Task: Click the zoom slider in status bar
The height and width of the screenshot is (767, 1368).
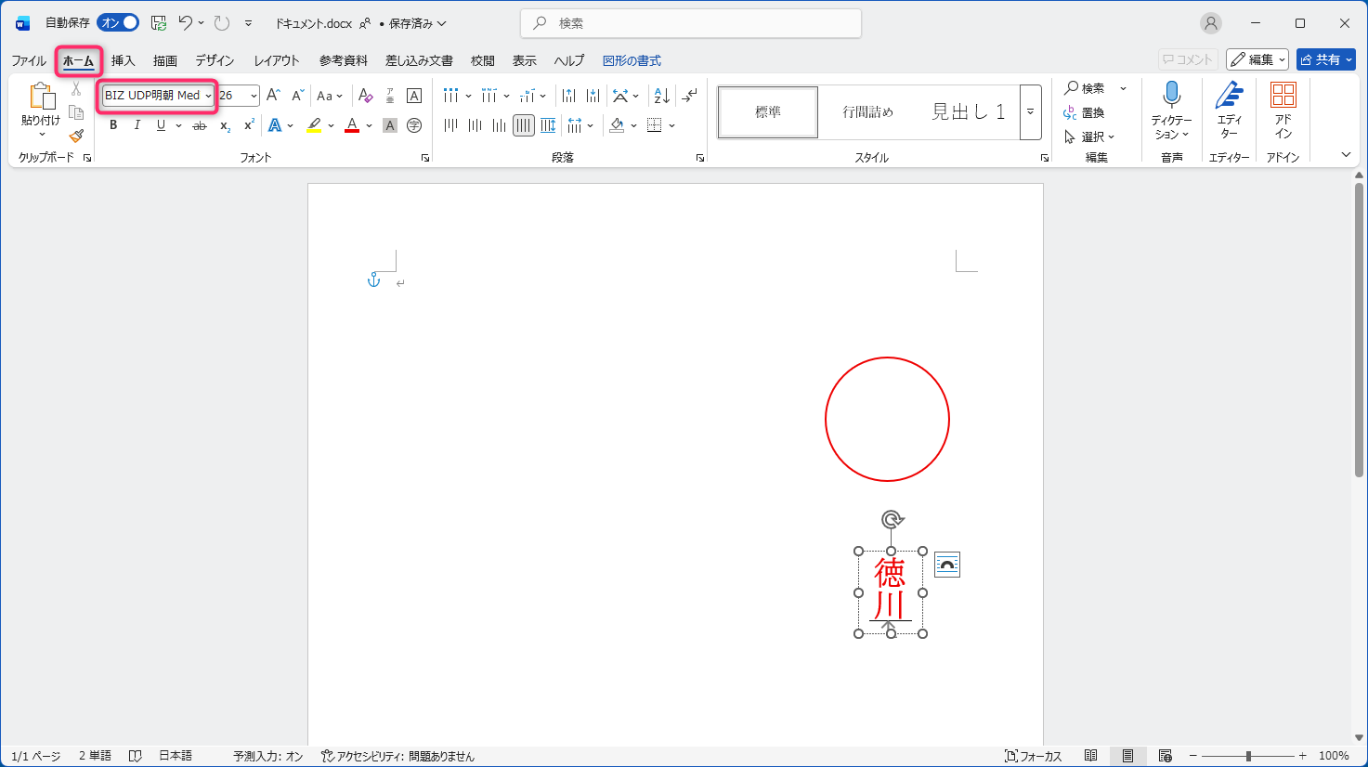Action: [x=1248, y=756]
